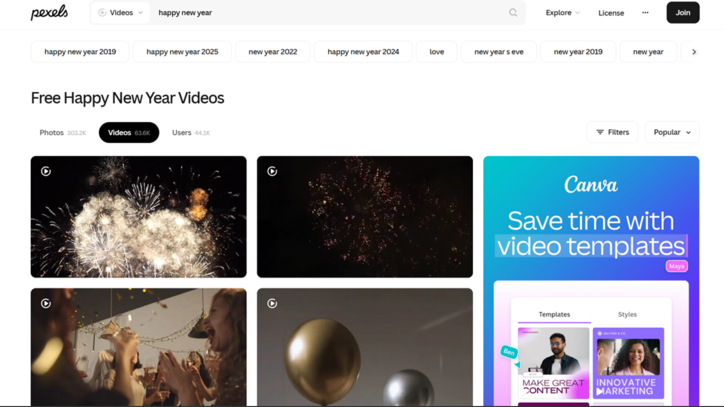Click the arrow to reveal more search suggestions
This screenshot has width=724, height=407.
(694, 52)
